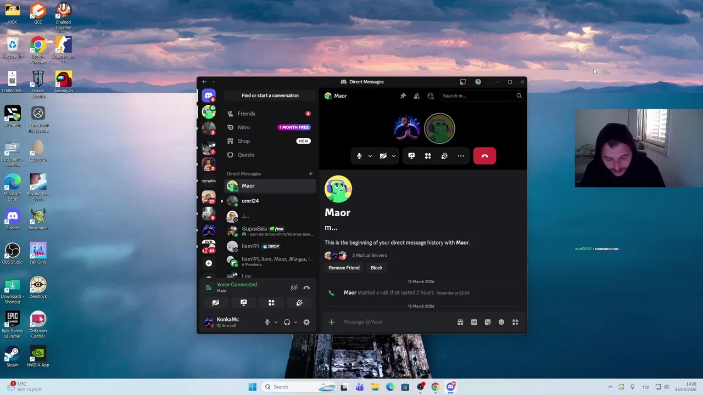Open soundboard from voice connected panel
This screenshot has height=395, width=703.
(x=299, y=303)
